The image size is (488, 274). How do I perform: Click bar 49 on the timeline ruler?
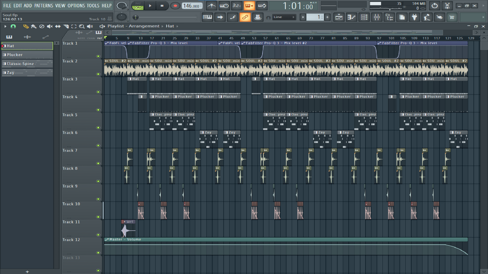point(242,38)
